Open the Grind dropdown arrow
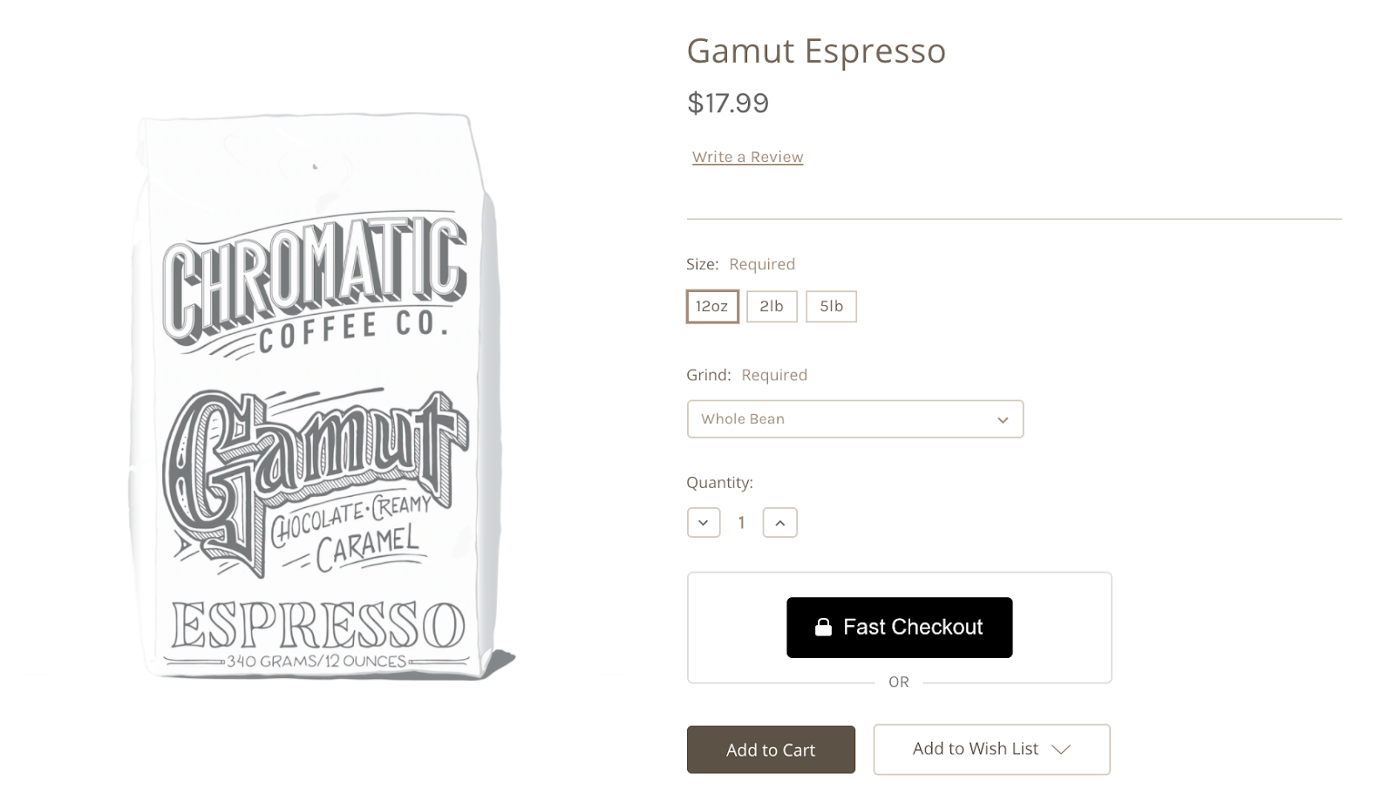Screen dimensions: 1395x801 pyautogui.click(x=1003, y=420)
